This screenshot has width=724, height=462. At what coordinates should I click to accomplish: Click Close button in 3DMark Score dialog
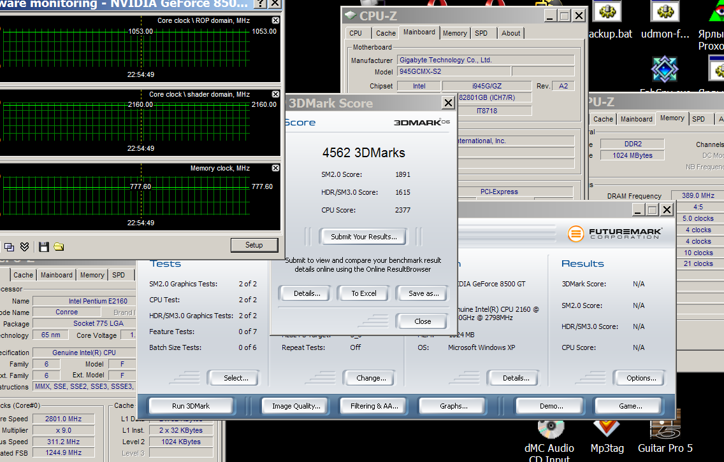coord(423,321)
